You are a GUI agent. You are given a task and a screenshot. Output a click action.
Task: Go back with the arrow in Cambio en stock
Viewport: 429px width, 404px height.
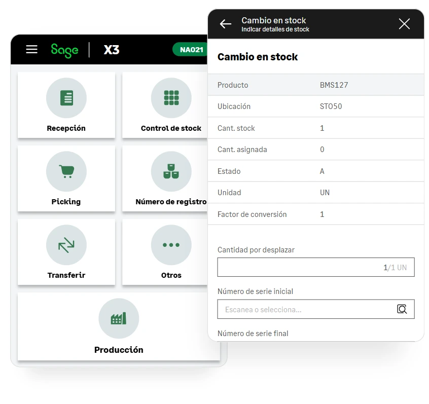(226, 24)
